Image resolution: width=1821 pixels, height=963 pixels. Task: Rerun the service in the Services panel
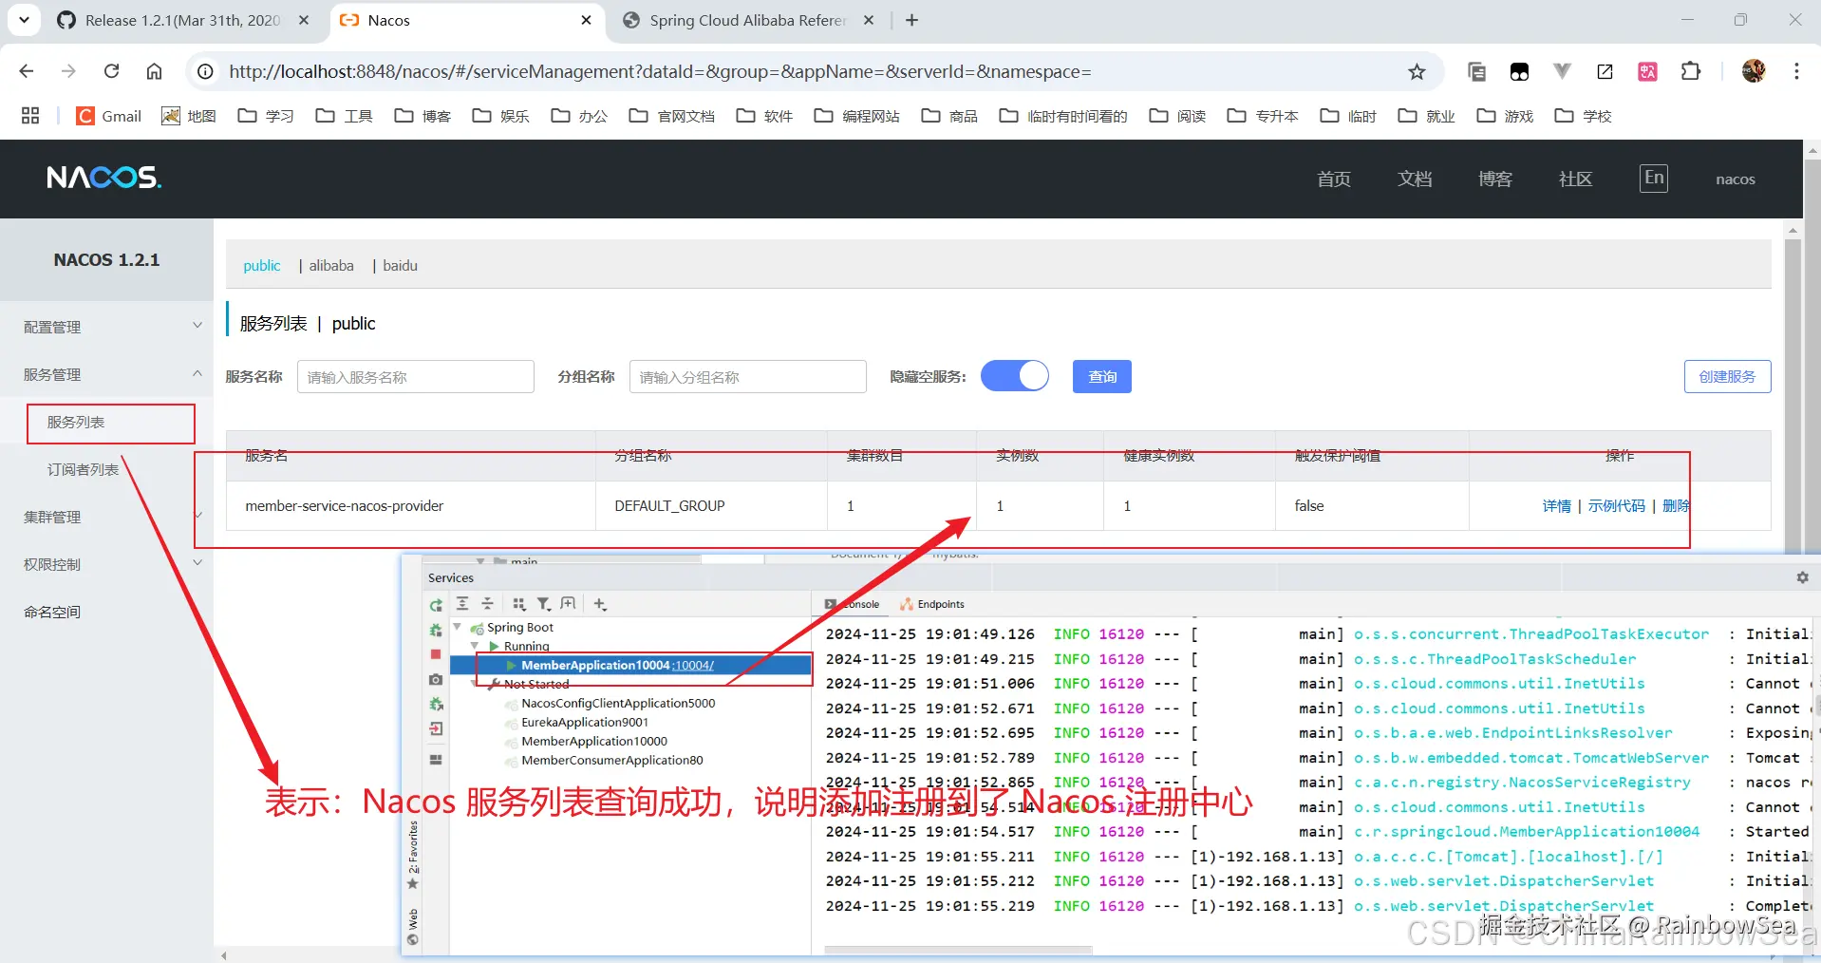pos(436,605)
